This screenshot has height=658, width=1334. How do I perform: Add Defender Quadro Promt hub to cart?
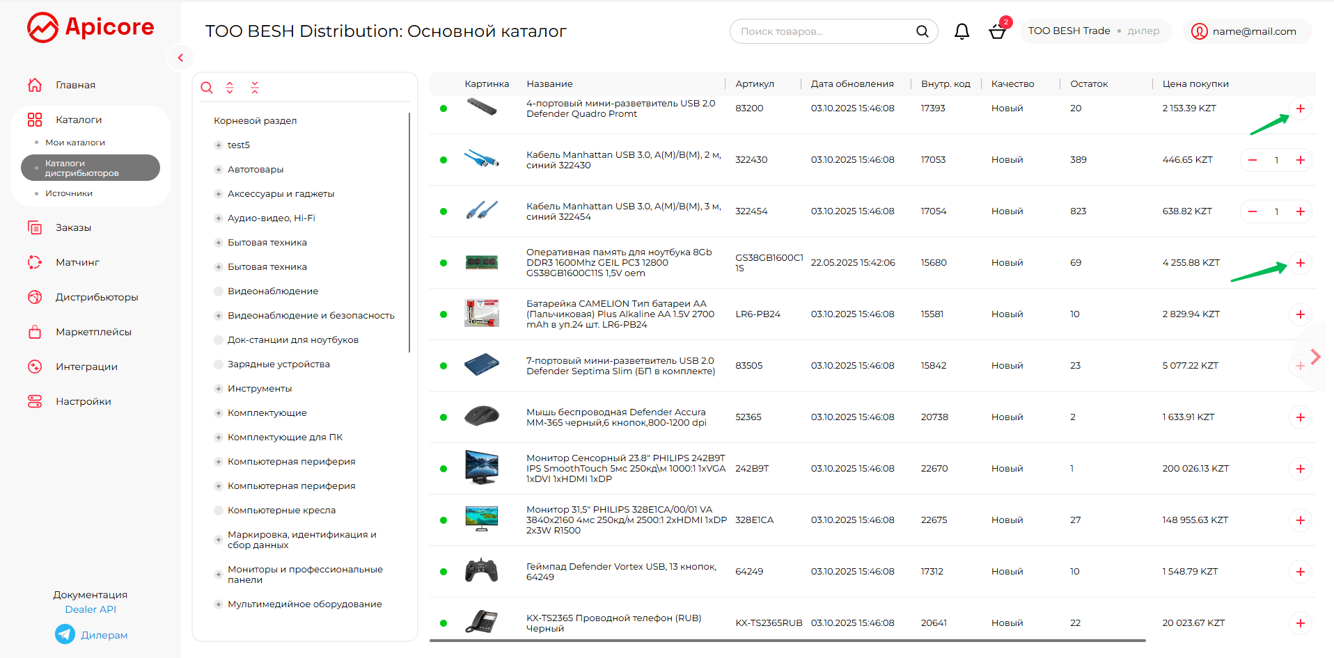click(1300, 109)
